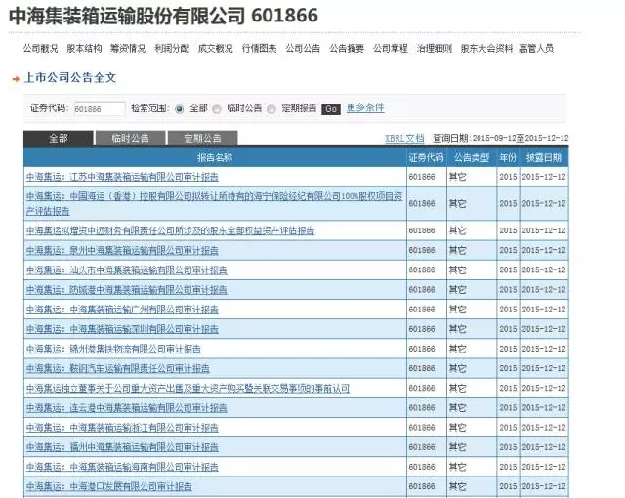Go to the 股本结构 menu item
Viewport: 625px width, 498px height.
(x=84, y=48)
